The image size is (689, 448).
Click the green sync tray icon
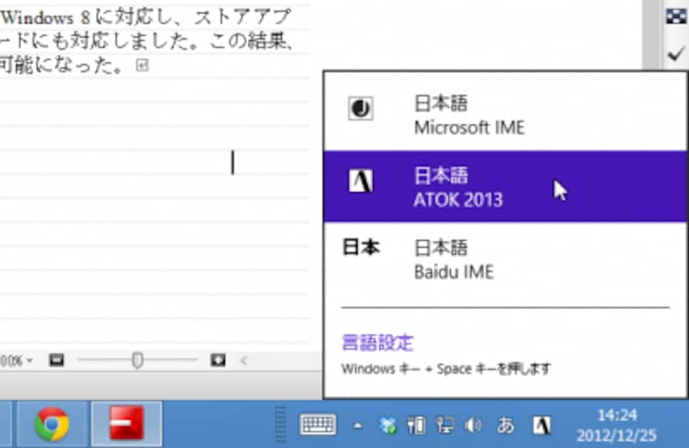point(388,426)
